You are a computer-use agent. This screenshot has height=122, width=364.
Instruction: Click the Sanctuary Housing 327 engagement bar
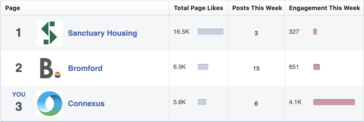pyautogui.click(x=315, y=32)
